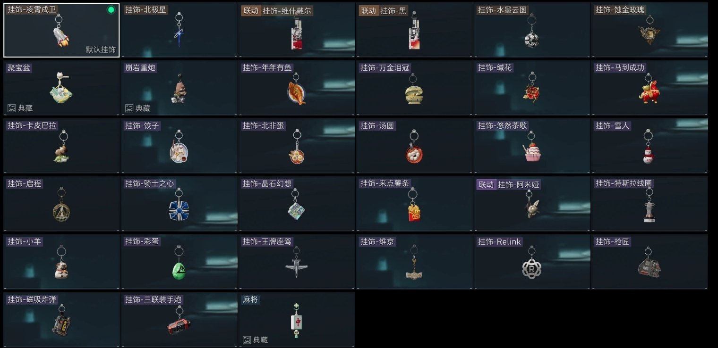The height and width of the screenshot is (348, 718).
Task: Choose the 挂饰-骑士之心 blue emblem charm
Action: point(179,204)
